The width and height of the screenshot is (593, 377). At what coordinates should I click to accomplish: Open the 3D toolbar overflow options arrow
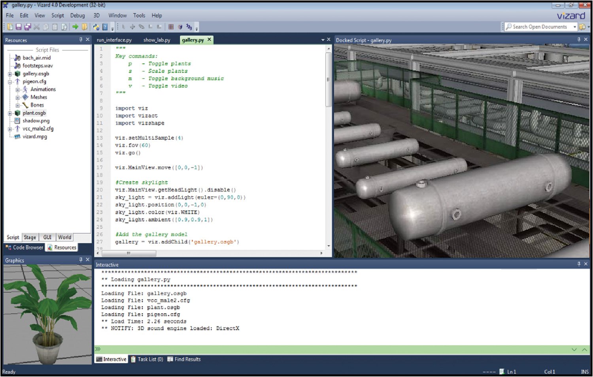pos(196,28)
